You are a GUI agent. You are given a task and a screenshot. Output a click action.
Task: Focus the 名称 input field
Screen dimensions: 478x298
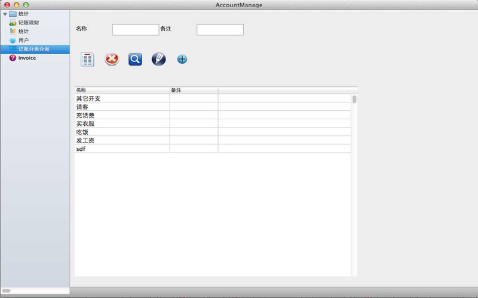point(136,29)
